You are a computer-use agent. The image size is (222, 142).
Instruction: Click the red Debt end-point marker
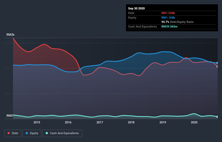coord(217,66)
